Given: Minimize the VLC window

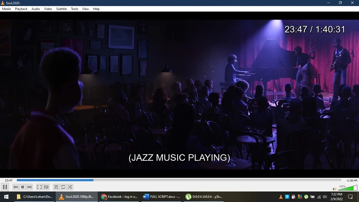Looking at the screenshot, I should point(329,3).
